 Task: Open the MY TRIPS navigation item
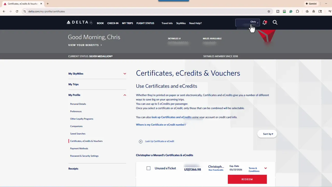[x=127, y=23]
